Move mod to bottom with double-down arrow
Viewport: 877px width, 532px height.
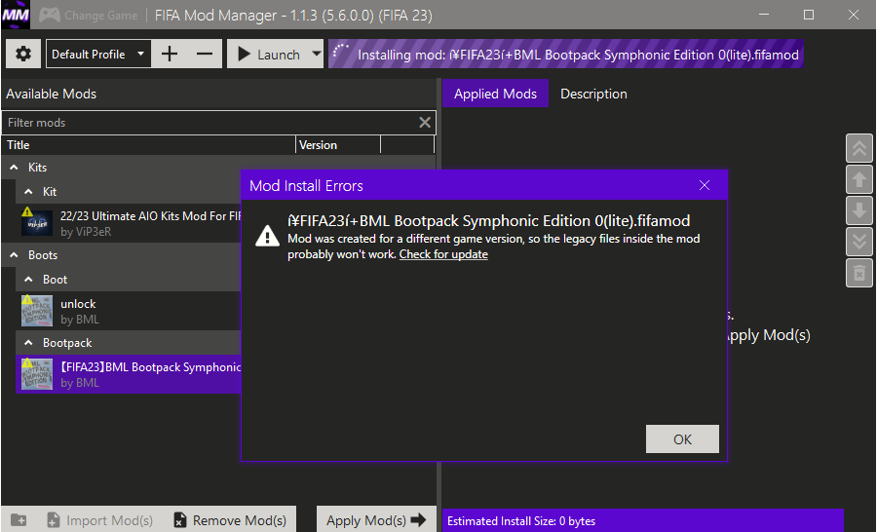[x=859, y=243]
